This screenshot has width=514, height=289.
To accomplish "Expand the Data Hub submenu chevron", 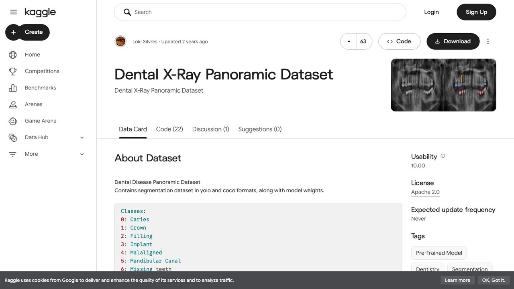I will (82, 138).
